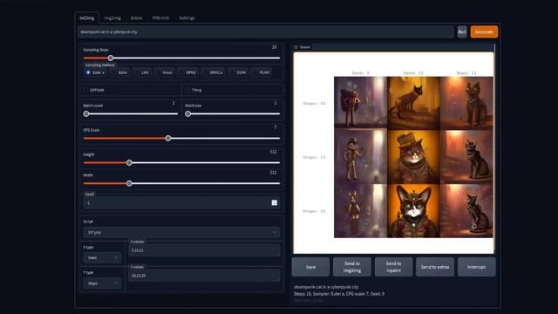Click the sitting cat image in the top-right grid cell
558x314 pixels.
(x=466, y=103)
